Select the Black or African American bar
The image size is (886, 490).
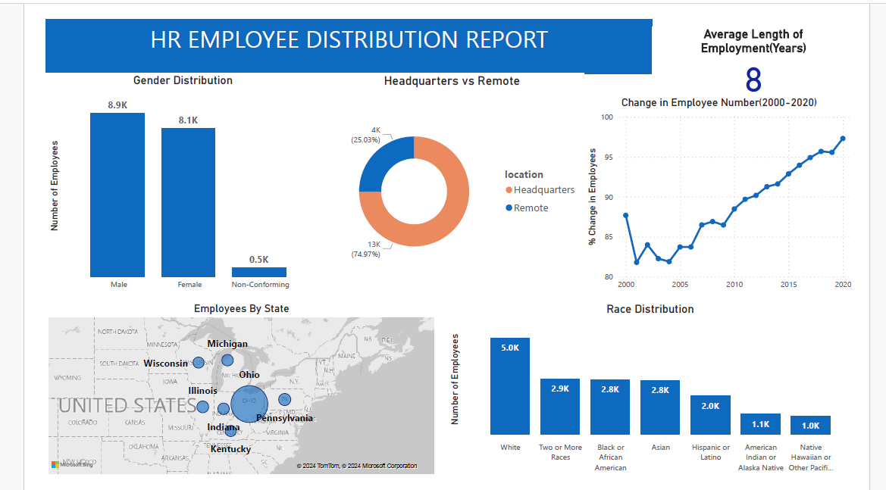pos(610,407)
